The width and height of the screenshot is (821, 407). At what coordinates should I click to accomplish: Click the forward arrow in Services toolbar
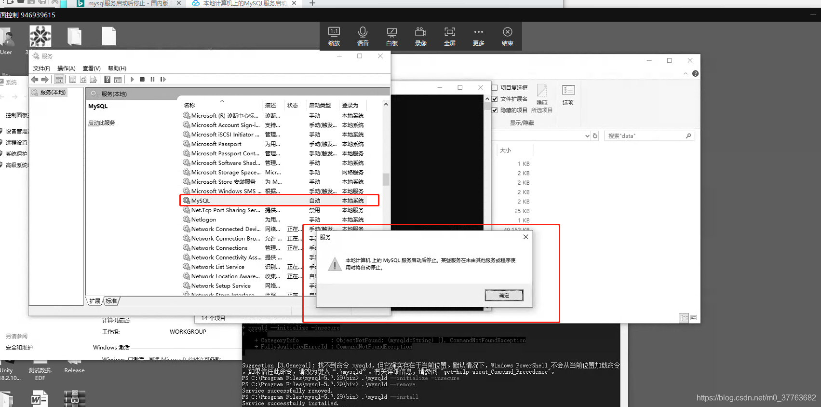click(x=45, y=80)
